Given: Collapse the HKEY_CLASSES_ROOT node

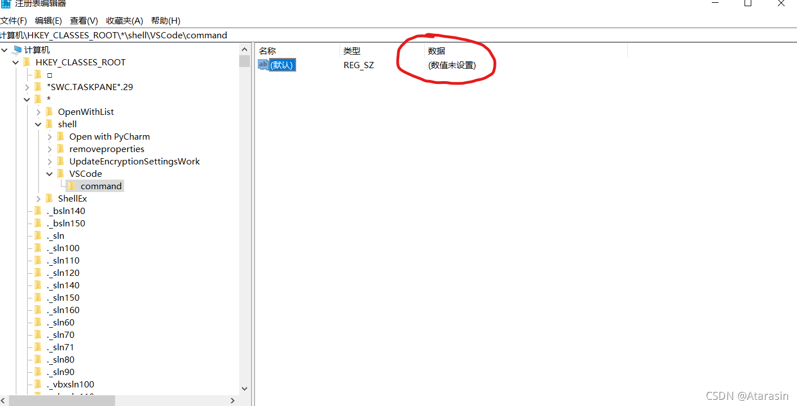Looking at the screenshot, I should click(x=16, y=63).
